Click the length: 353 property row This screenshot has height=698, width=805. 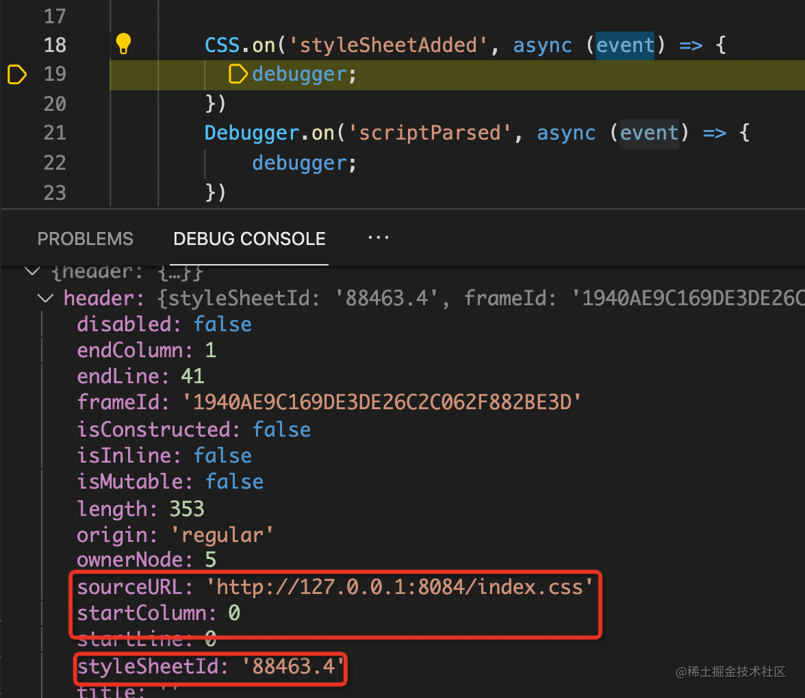pos(140,508)
